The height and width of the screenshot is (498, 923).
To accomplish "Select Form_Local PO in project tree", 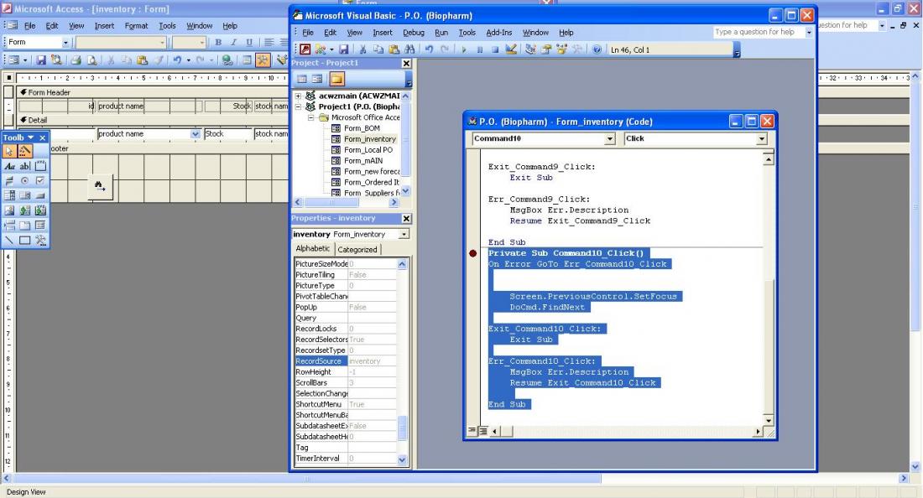I will click(368, 150).
